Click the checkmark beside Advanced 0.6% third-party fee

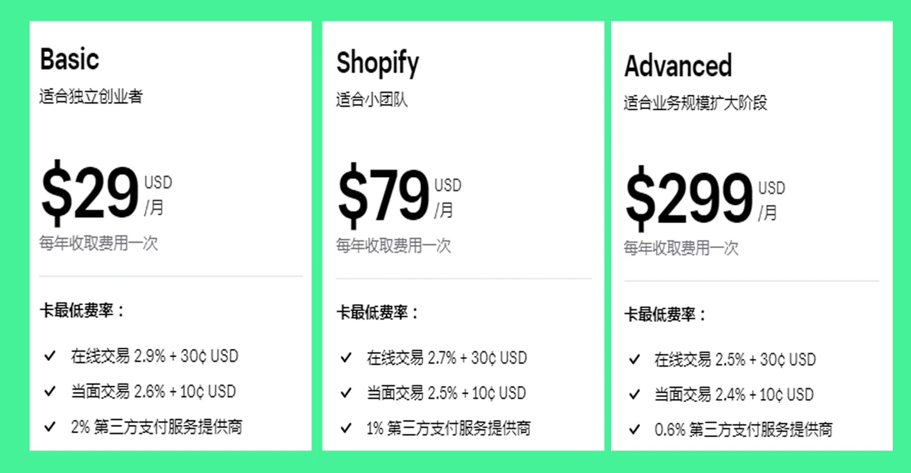[x=635, y=430]
